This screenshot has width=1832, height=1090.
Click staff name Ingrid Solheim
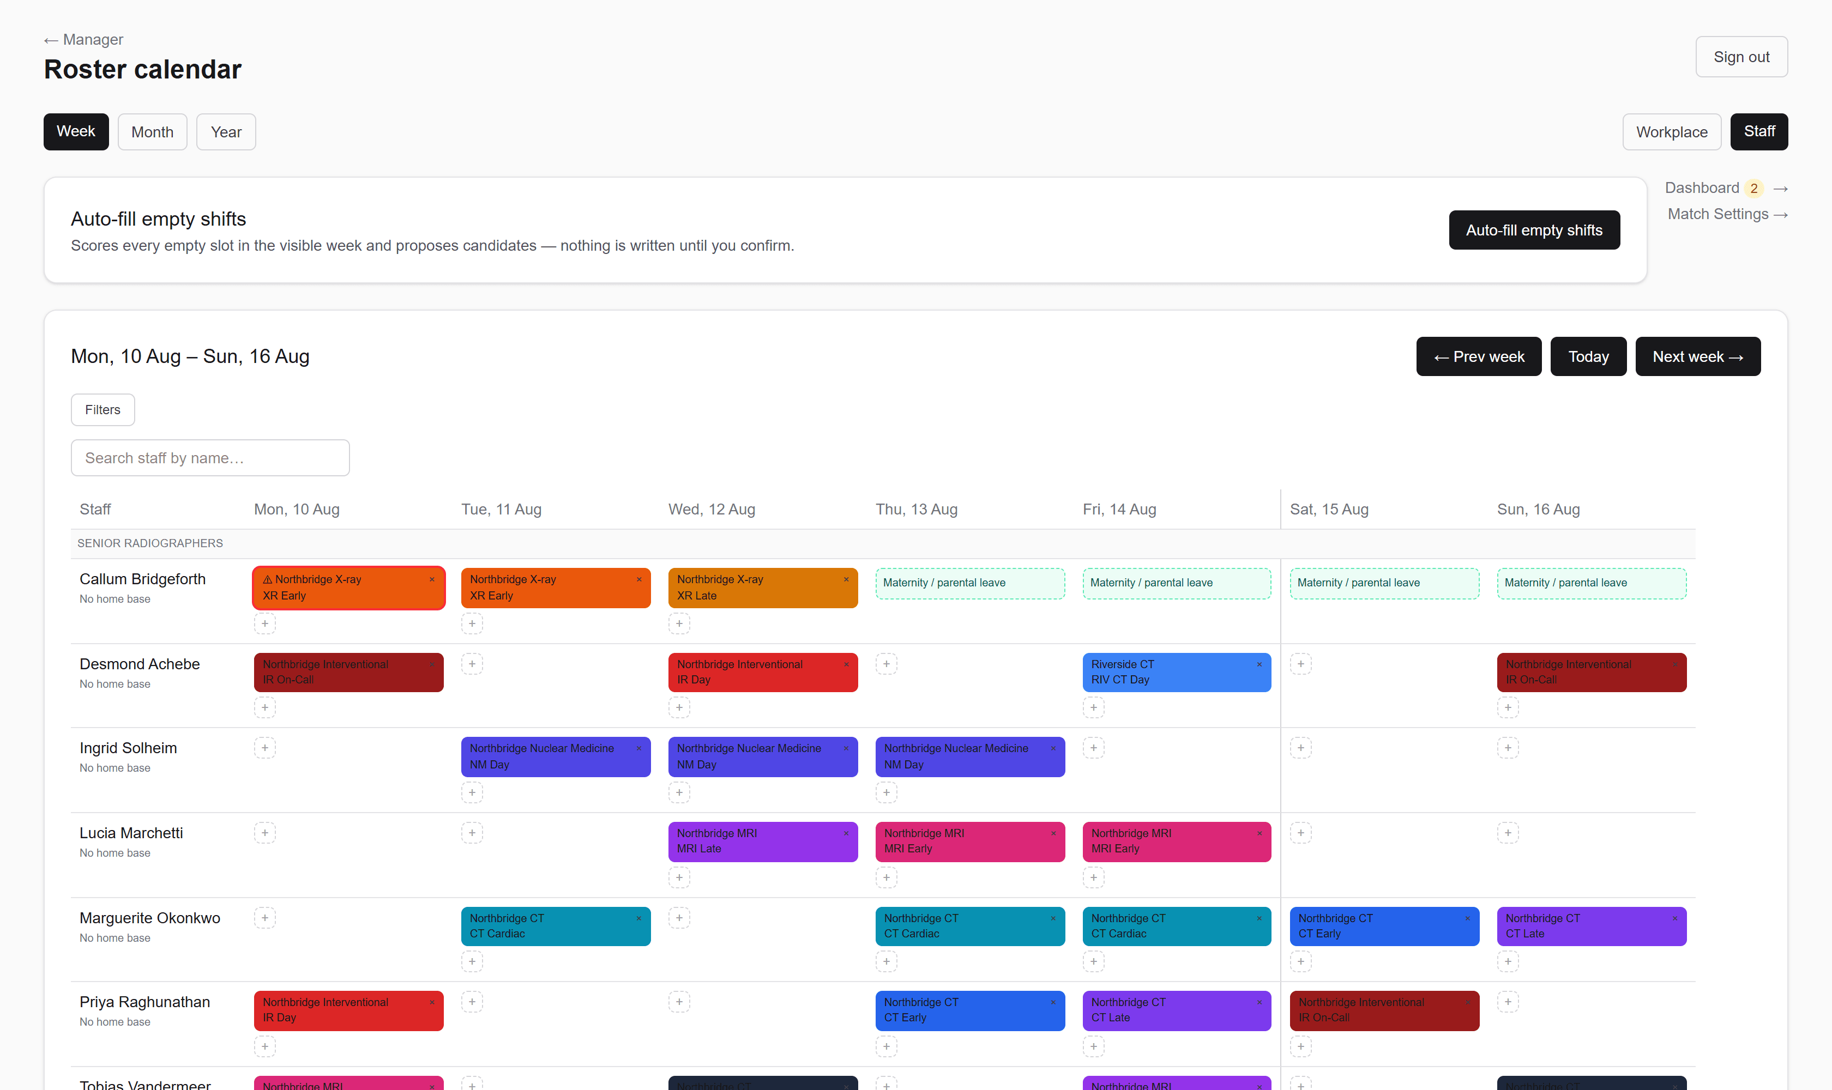(129, 748)
